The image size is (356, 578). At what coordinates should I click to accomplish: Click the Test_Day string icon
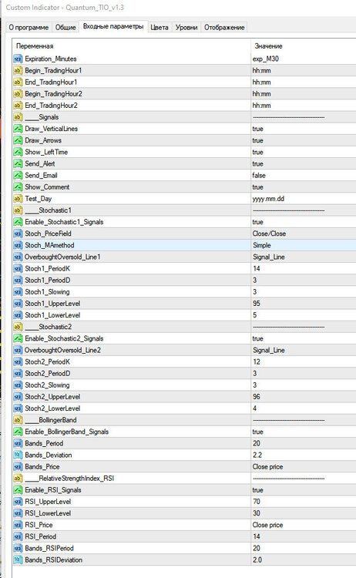click(18, 199)
